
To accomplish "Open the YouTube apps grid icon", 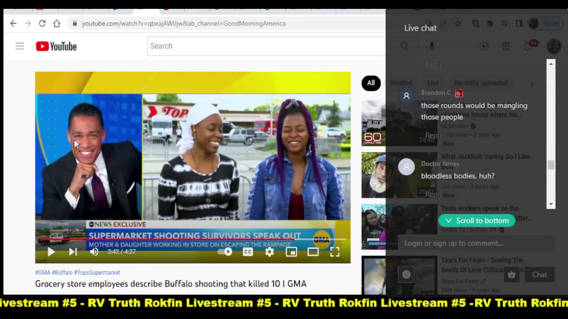I will [x=506, y=46].
